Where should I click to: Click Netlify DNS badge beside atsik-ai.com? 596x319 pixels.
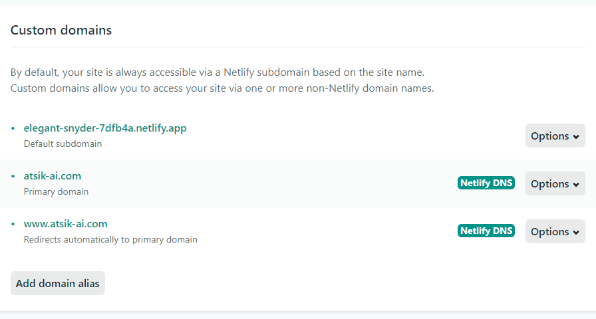pos(486,183)
